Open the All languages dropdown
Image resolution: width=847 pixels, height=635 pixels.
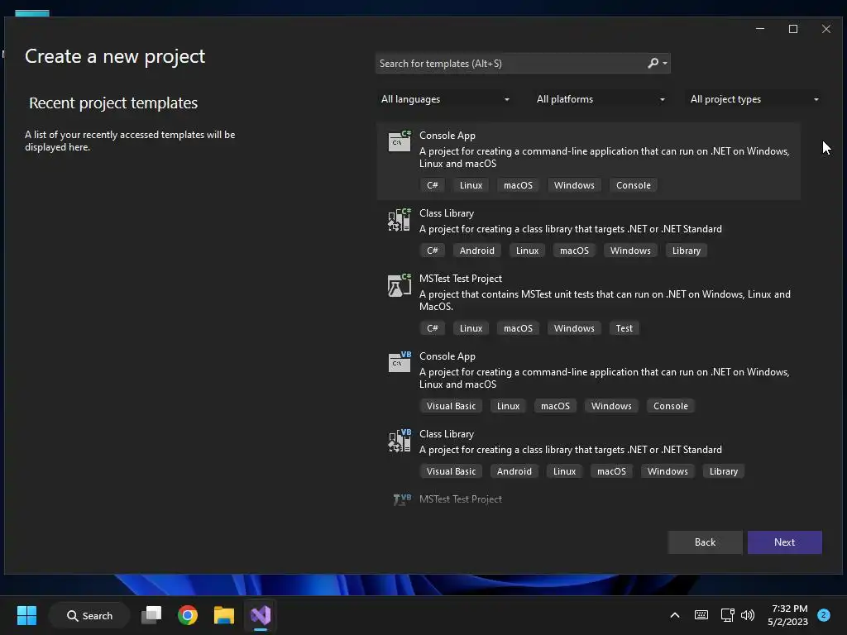445,99
